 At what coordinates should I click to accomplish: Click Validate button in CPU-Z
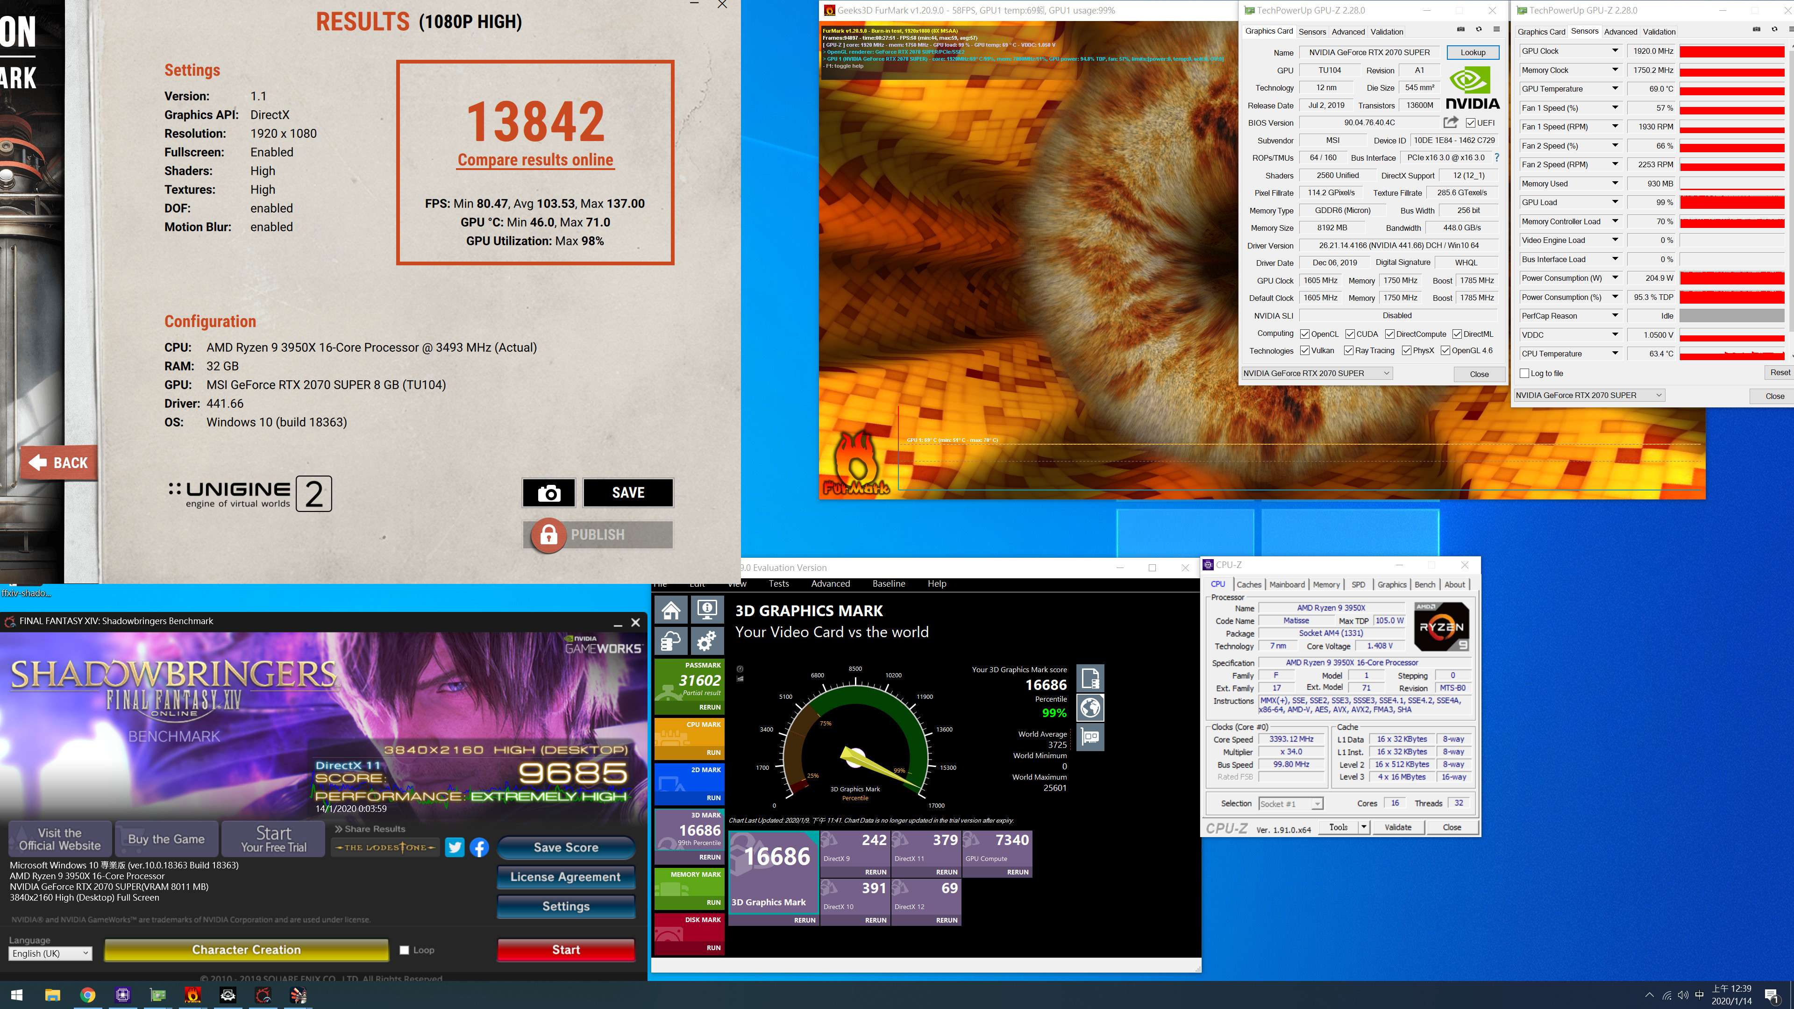click(1398, 826)
